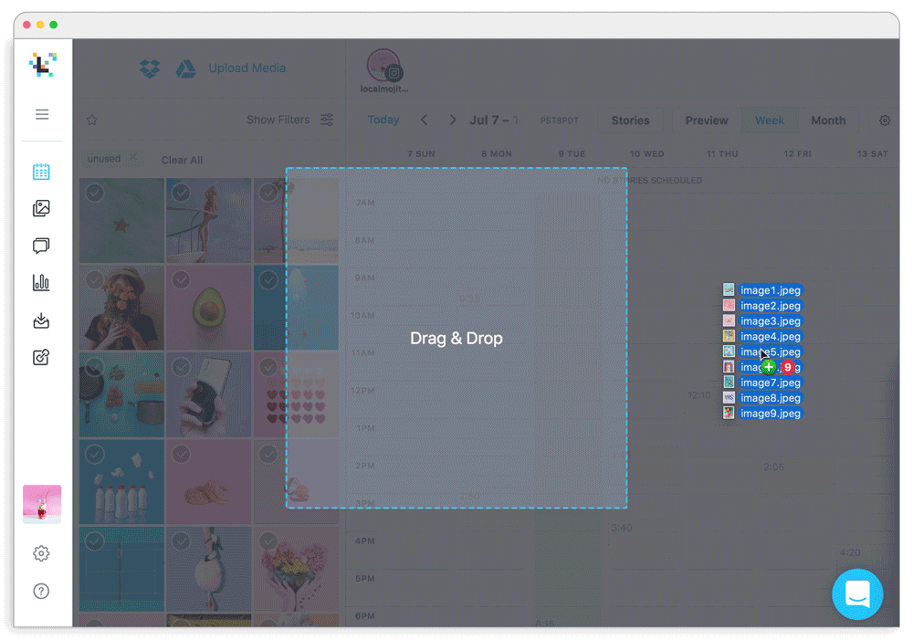Click the 8 MON day header
Viewport: 913px width, 640px height.
(497, 153)
